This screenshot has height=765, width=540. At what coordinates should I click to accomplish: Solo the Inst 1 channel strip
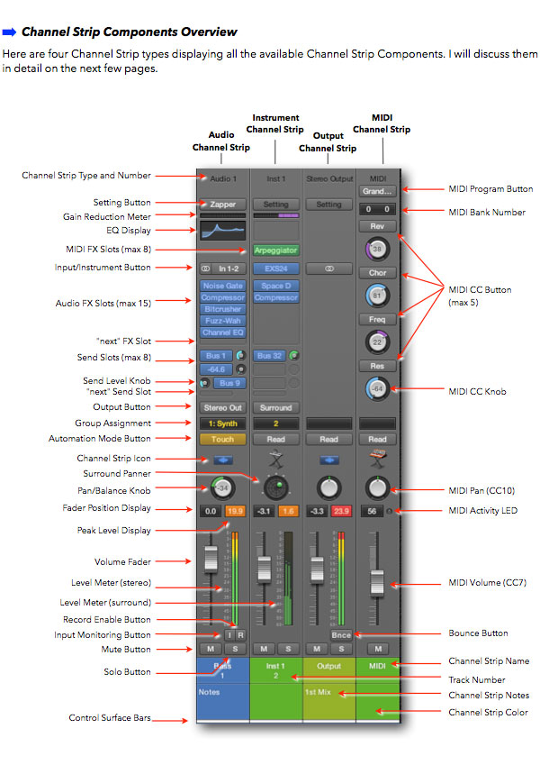click(x=288, y=649)
